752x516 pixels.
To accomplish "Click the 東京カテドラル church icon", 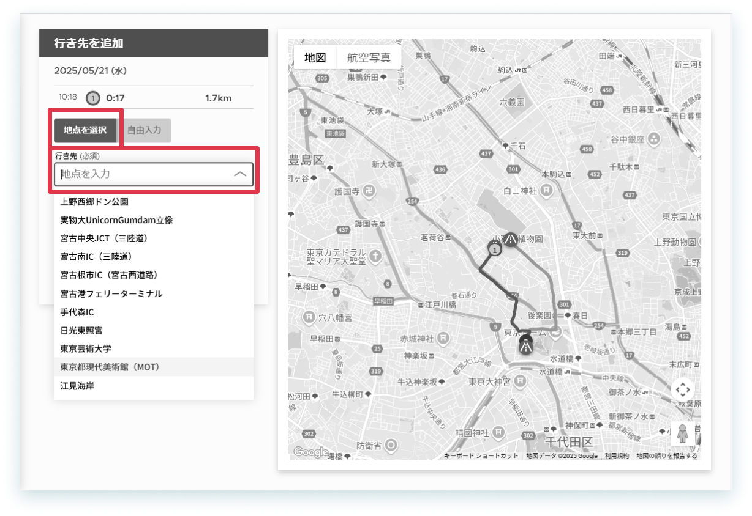I will 375,256.
